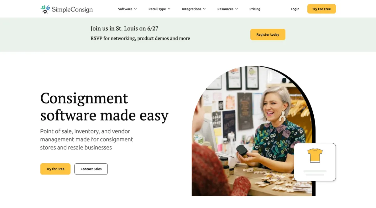The width and height of the screenshot is (376, 208).
Task: Click the SimpleConsign logo icon
Action: pyautogui.click(x=45, y=9)
